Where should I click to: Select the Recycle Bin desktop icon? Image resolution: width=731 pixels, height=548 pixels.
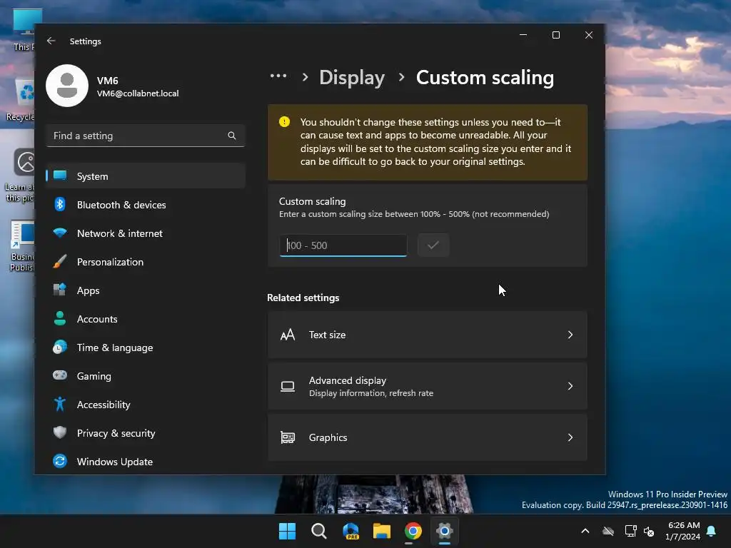(x=21, y=99)
